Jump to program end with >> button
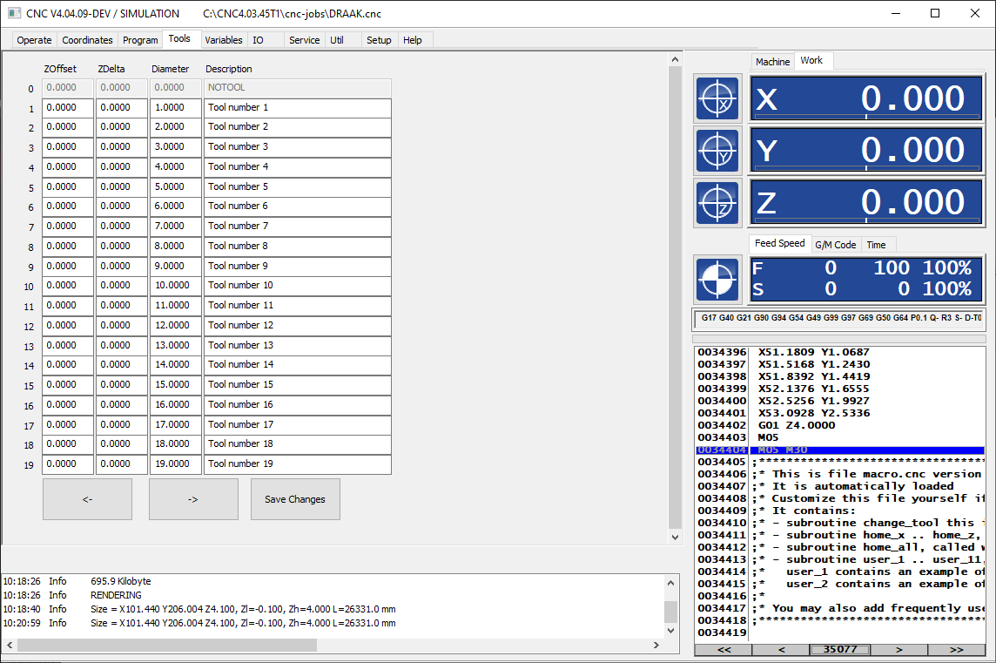The width and height of the screenshot is (996, 663). pos(957,650)
